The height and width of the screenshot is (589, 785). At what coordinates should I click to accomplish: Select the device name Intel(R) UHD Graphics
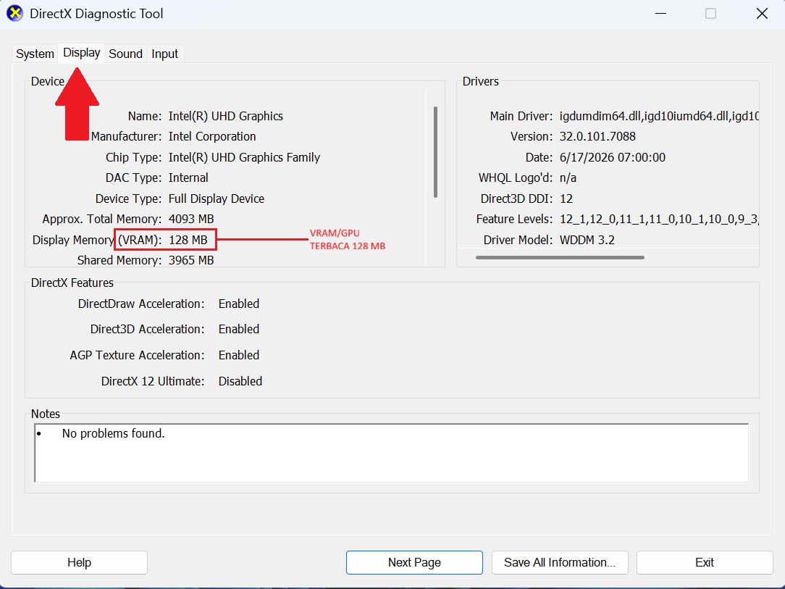click(x=226, y=116)
